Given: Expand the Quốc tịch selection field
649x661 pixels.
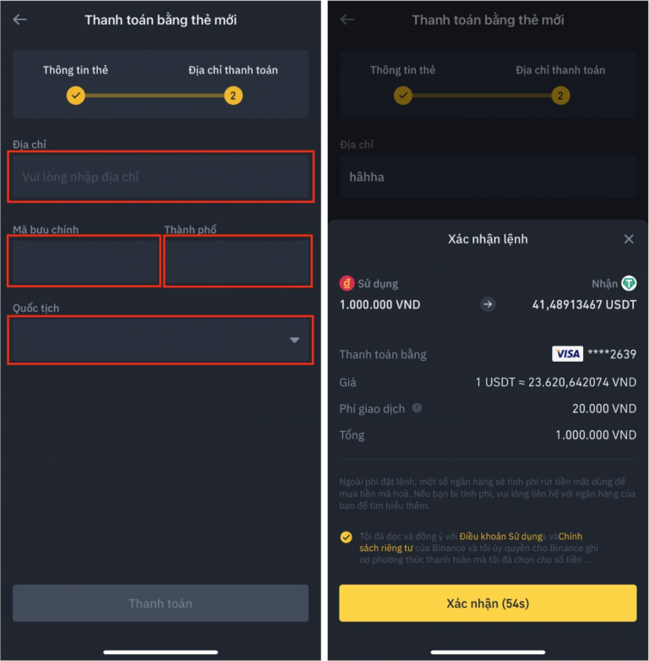Looking at the screenshot, I should tap(161, 340).
